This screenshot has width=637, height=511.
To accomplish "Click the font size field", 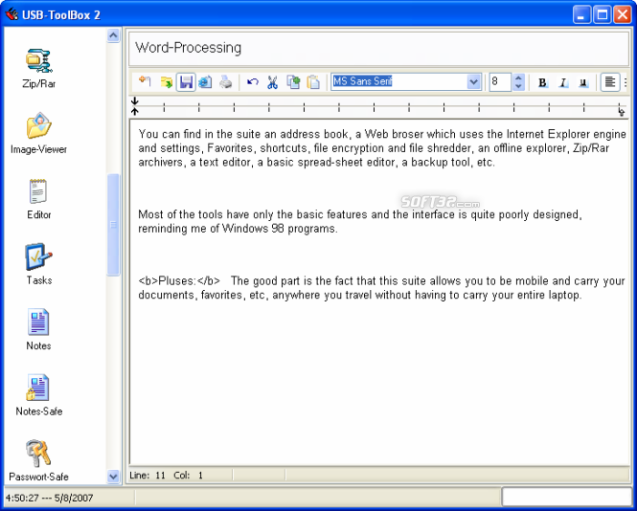I will [500, 82].
